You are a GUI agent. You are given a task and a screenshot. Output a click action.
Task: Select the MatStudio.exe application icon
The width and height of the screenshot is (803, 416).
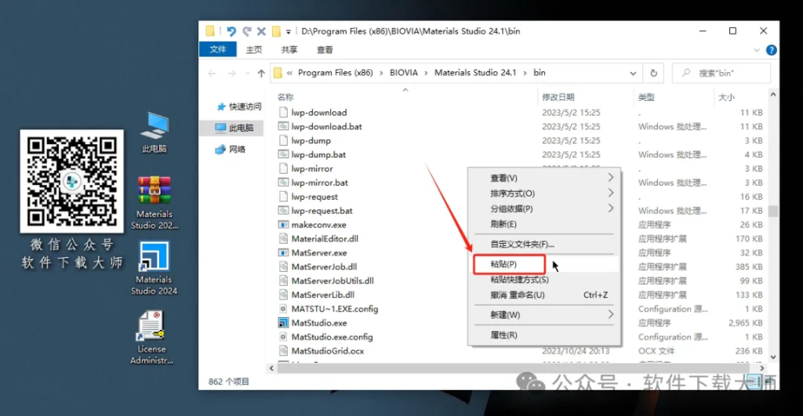[283, 323]
